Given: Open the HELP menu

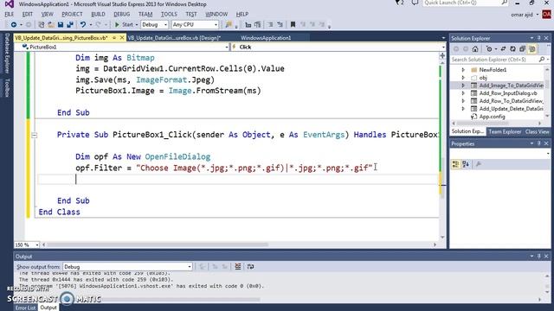Looking at the screenshot, I should pyautogui.click(x=242, y=14).
